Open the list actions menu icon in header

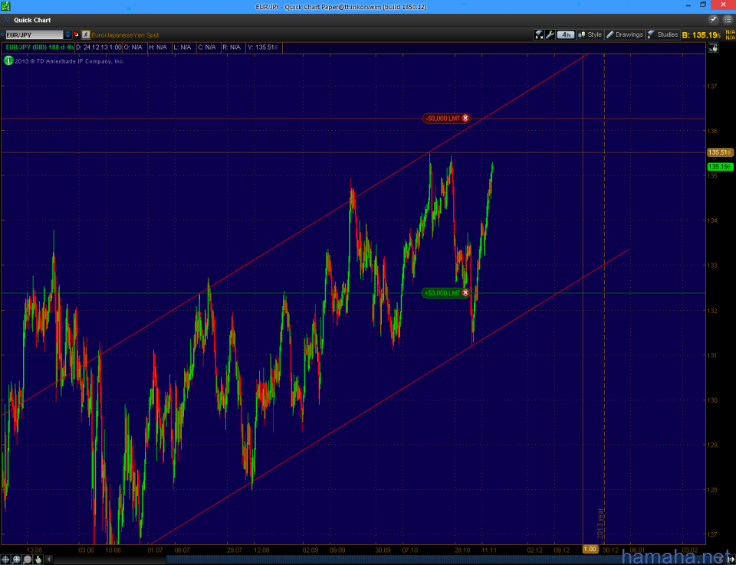tap(727, 20)
